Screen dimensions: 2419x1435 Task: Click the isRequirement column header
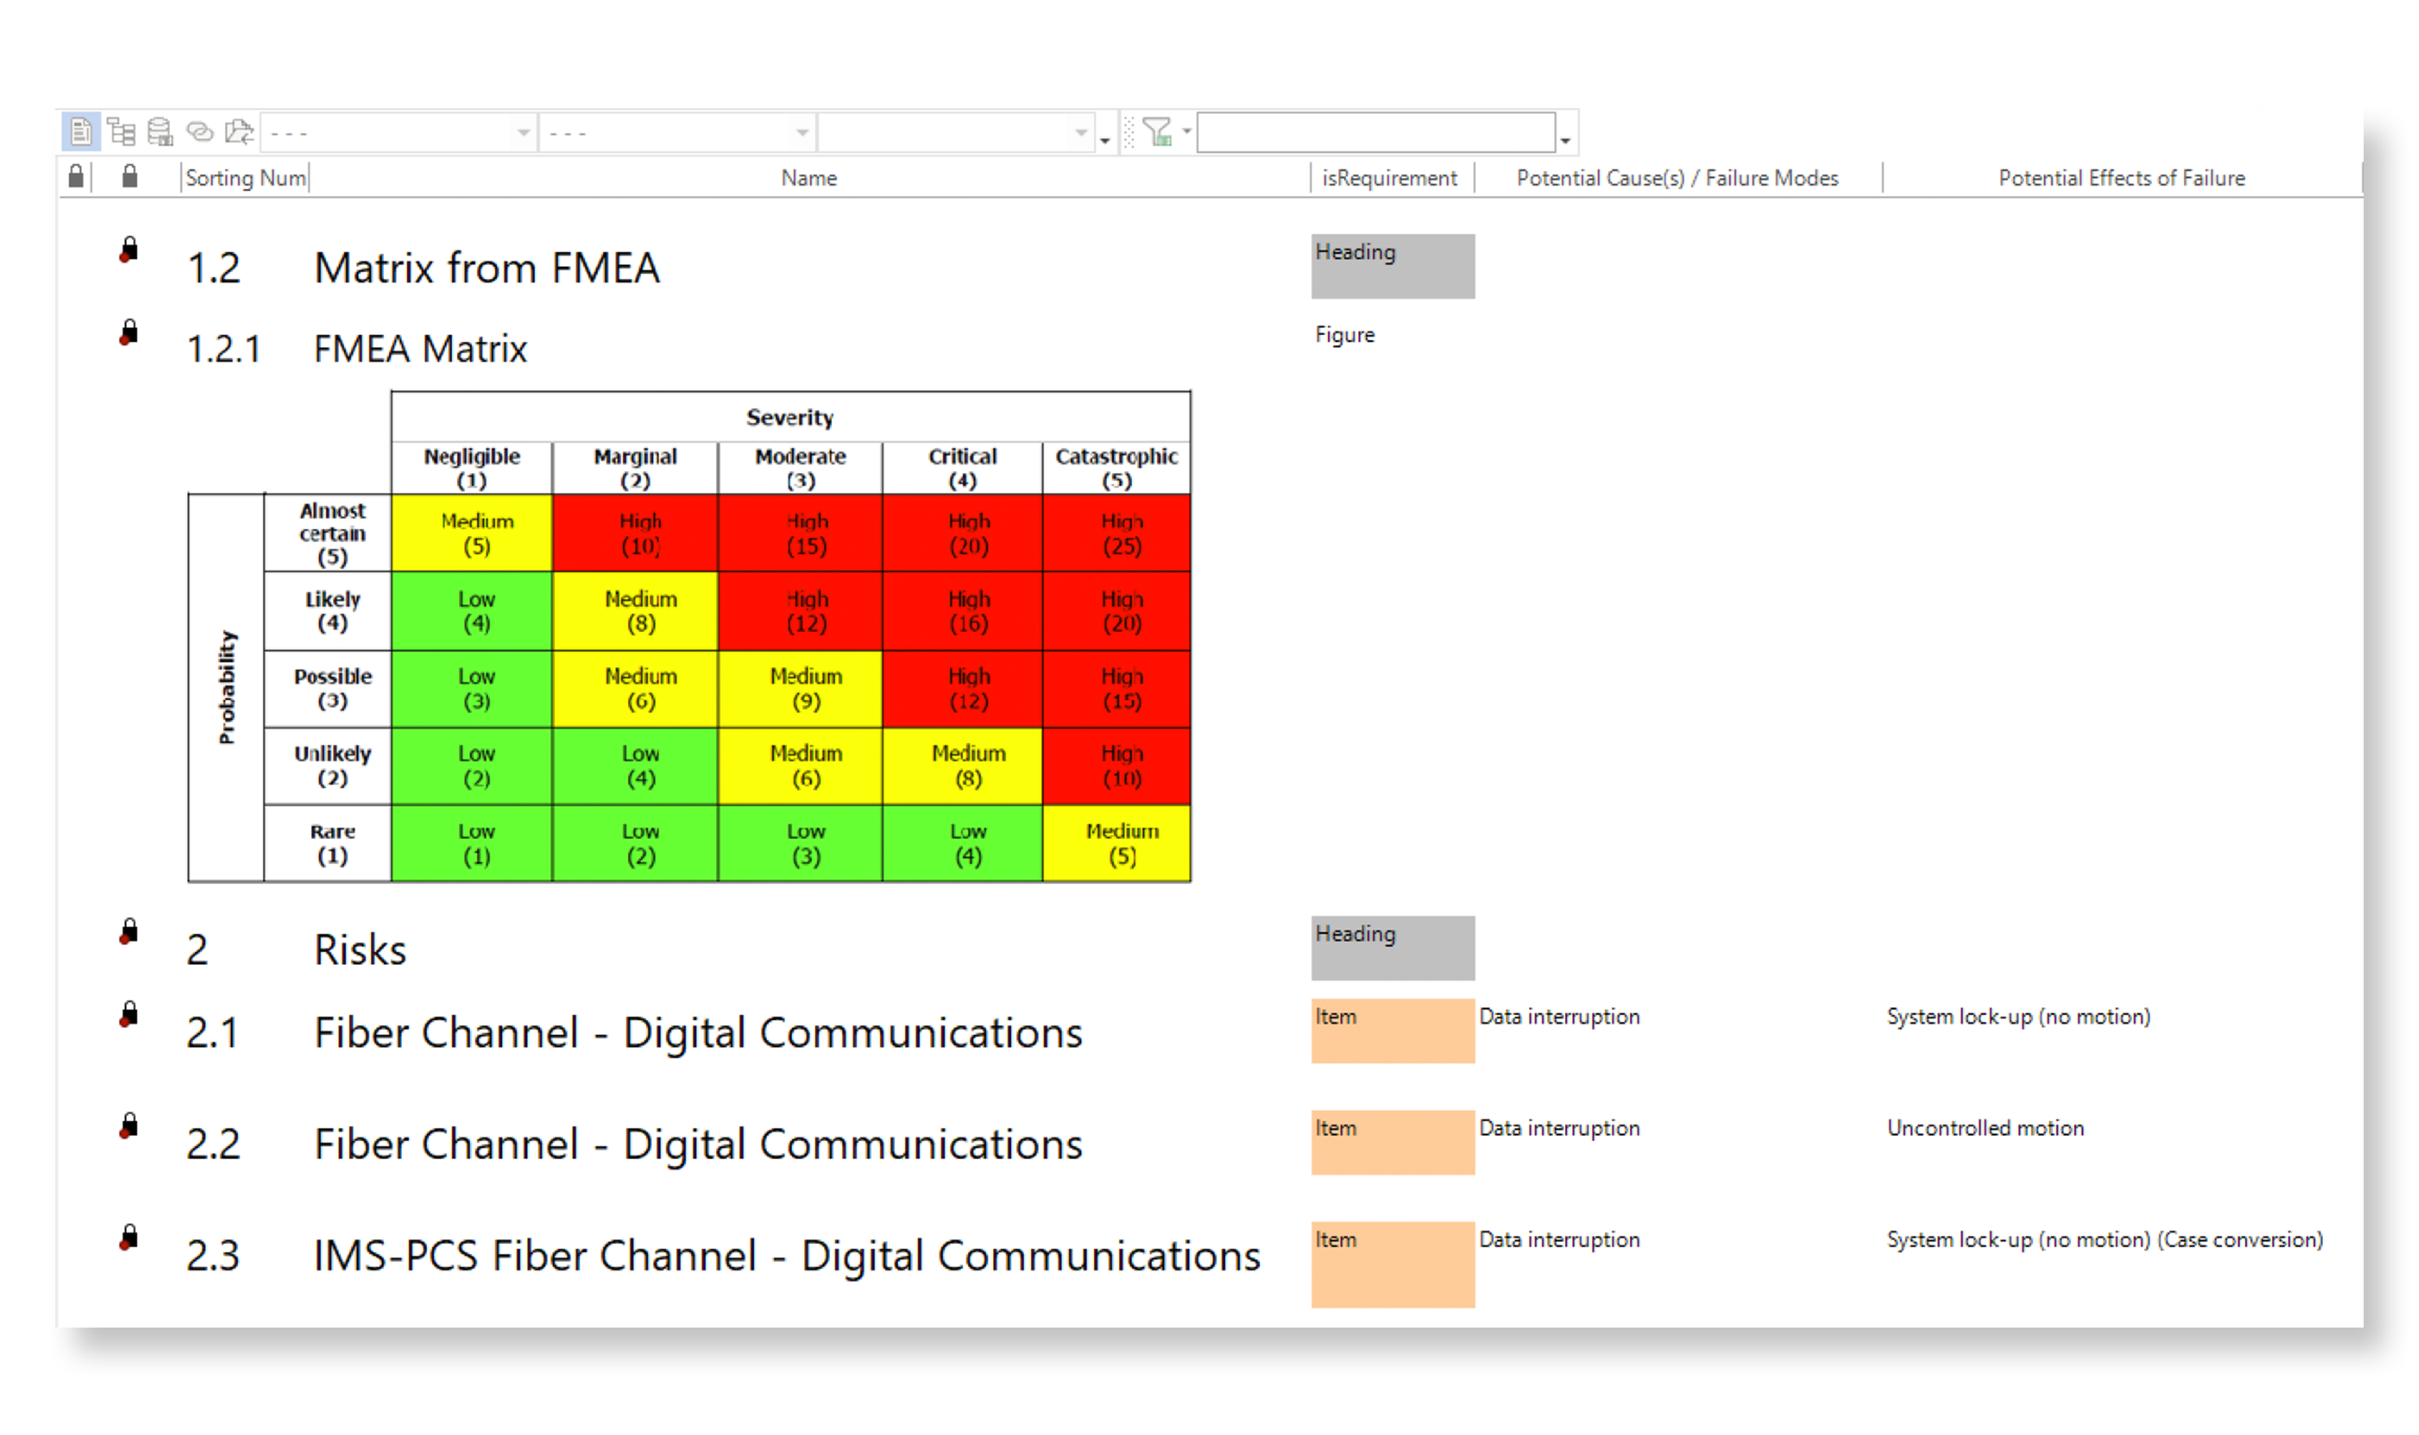pos(1389,178)
